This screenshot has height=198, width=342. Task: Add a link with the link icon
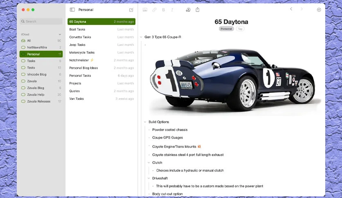(x=154, y=9)
